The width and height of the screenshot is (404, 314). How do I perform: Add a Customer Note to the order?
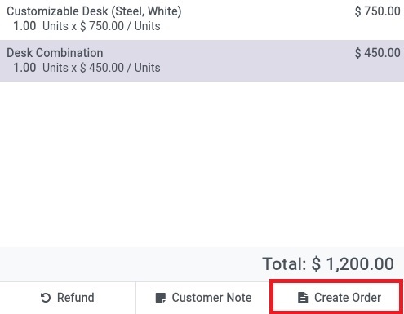203,298
